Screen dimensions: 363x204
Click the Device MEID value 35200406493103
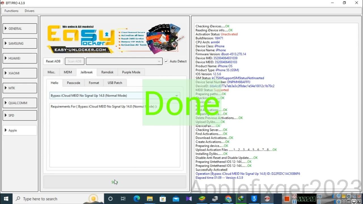225,62
